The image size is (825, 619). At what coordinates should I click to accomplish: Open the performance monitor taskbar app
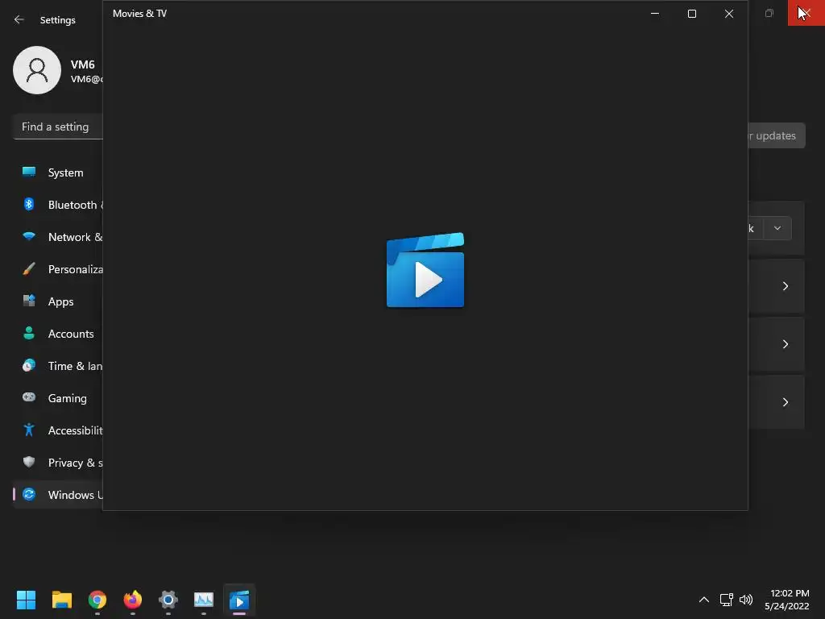point(204,600)
